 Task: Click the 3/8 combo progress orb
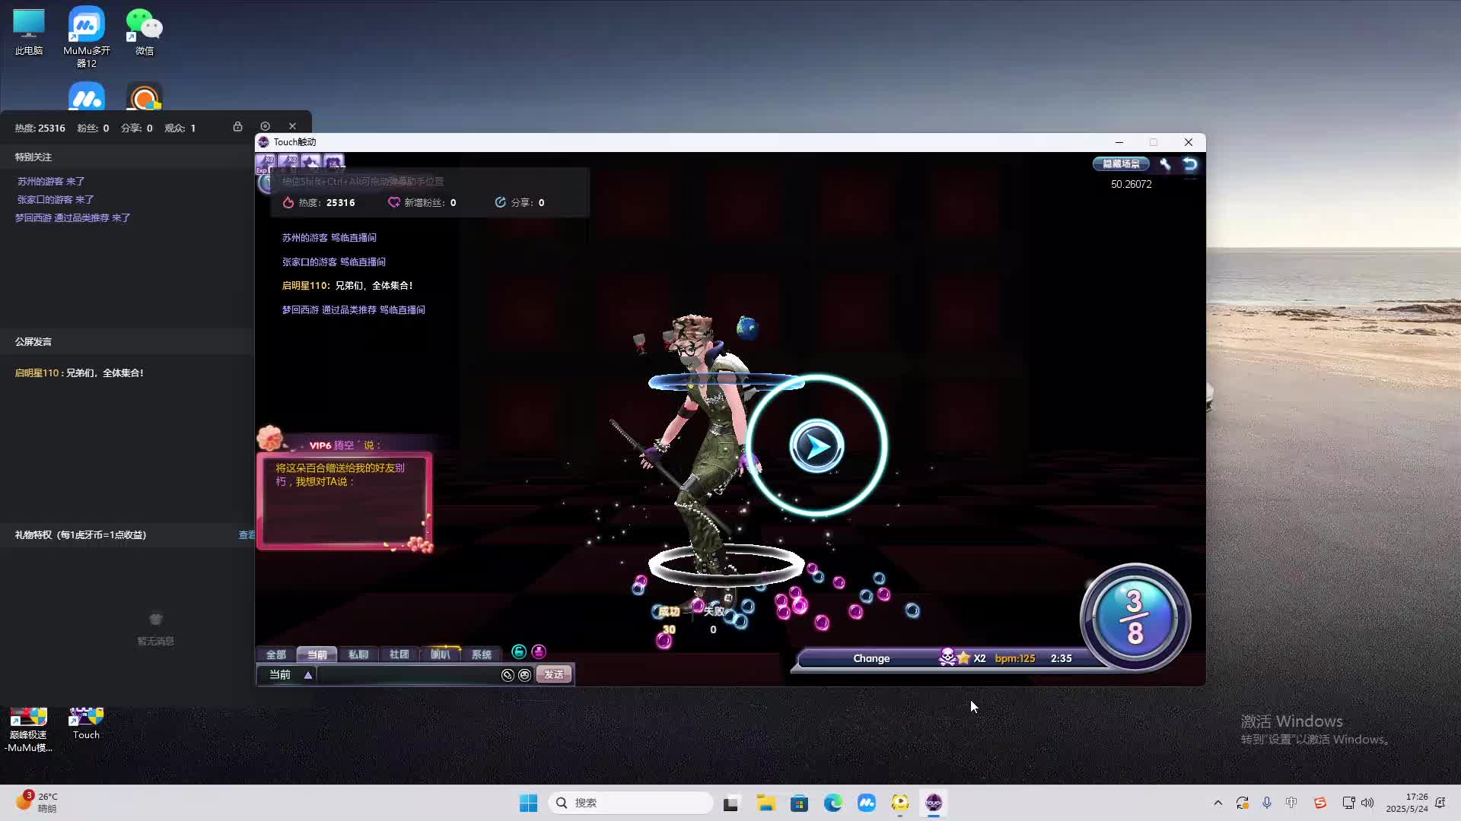[1135, 617]
